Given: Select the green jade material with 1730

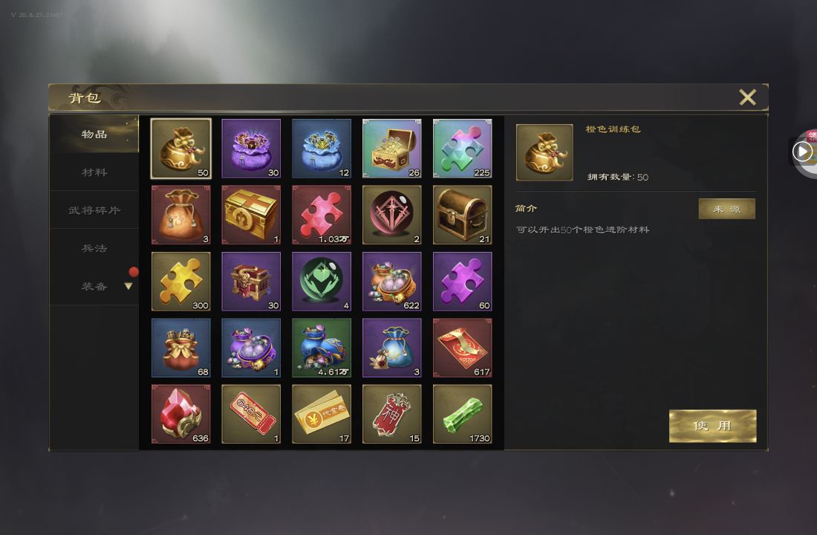Looking at the screenshot, I should click(462, 414).
